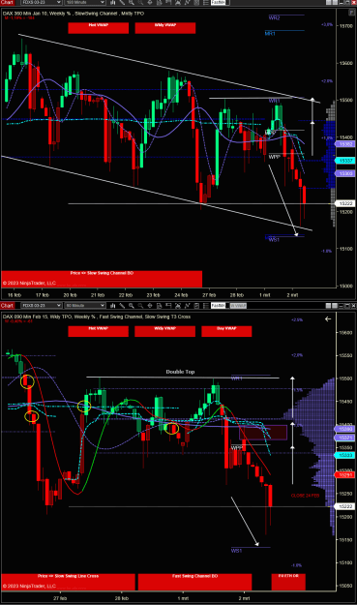The width and height of the screenshot is (357, 605).
Task: Open chart style icon in upper chart toolbar
Action: (113, 2)
